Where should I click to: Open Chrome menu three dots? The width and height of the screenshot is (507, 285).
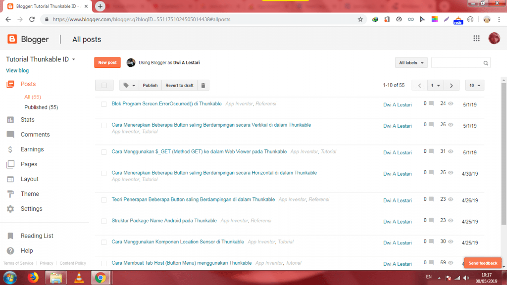(x=499, y=19)
